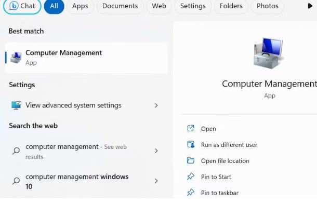Click the Pin to Start pin icon
This screenshot has width=317, height=205.
click(190, 177)
